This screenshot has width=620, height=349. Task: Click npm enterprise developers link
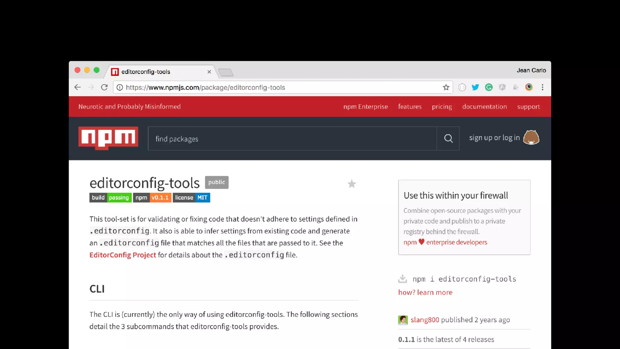tap(445, 242)
